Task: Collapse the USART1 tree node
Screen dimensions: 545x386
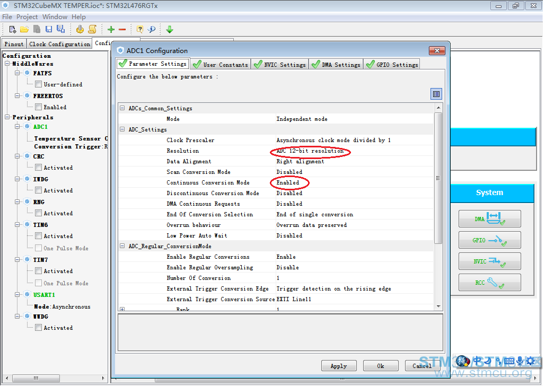Action: pyautogui.click(x=17, y=295)
